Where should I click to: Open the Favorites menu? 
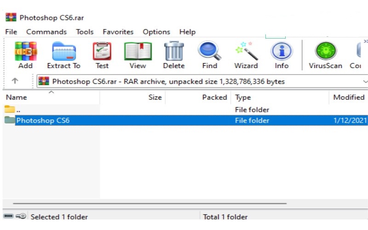[118, 32]
